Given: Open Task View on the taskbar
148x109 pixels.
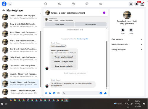Looking at the screenshot, I should 6,104.
